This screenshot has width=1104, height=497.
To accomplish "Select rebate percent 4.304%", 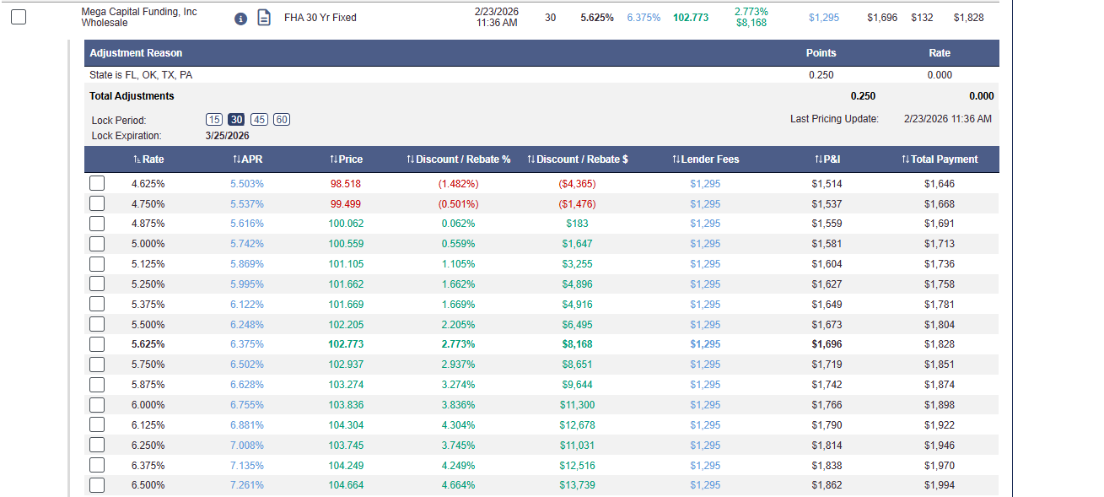I will click(458, 425).
